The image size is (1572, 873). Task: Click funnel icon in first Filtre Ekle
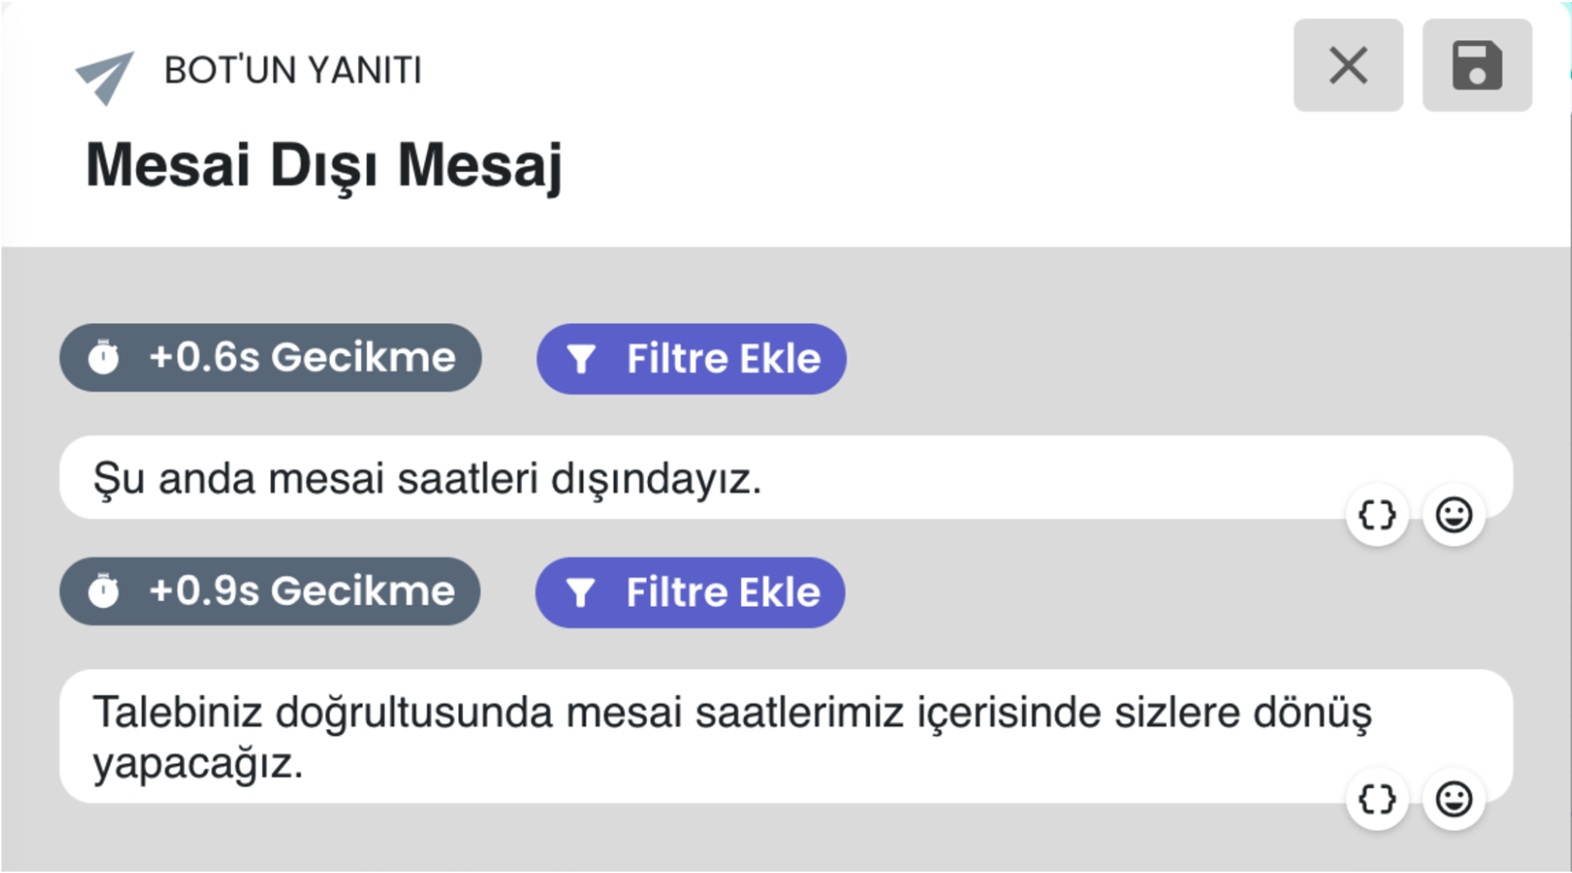580,359
